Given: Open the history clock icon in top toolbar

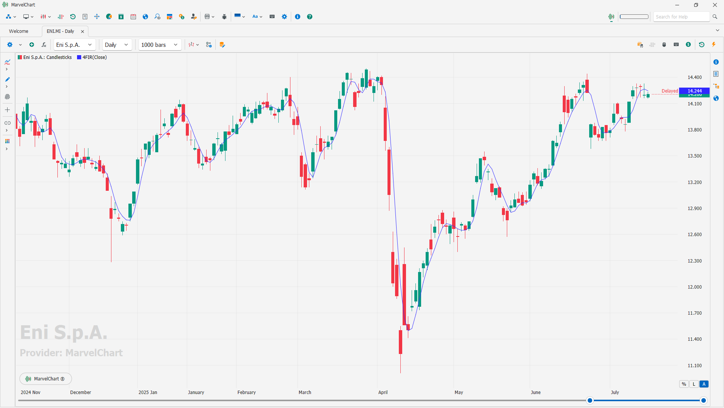Looking at the screenshot, I should 73,17.
